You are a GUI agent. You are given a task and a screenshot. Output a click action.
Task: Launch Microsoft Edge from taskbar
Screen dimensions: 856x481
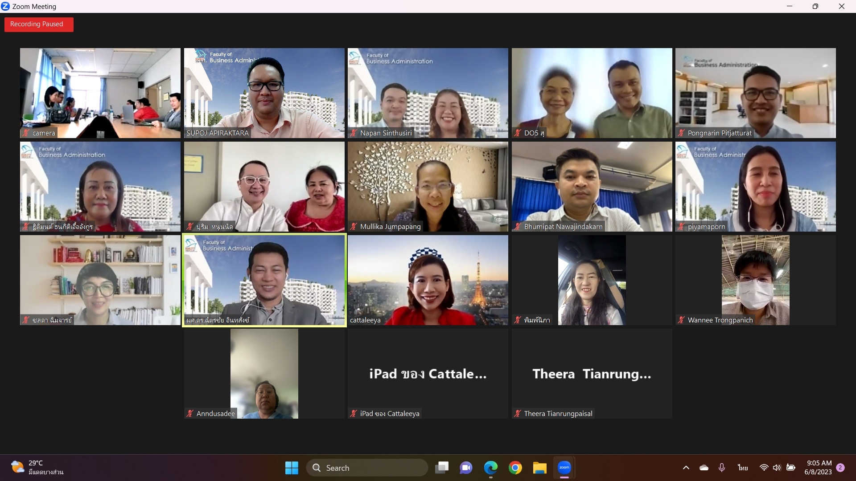[491, 468]
